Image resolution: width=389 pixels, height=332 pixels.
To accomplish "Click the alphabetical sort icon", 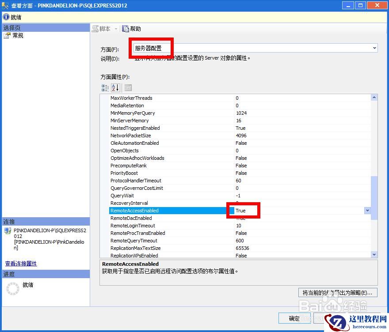I will coord(116,88).
